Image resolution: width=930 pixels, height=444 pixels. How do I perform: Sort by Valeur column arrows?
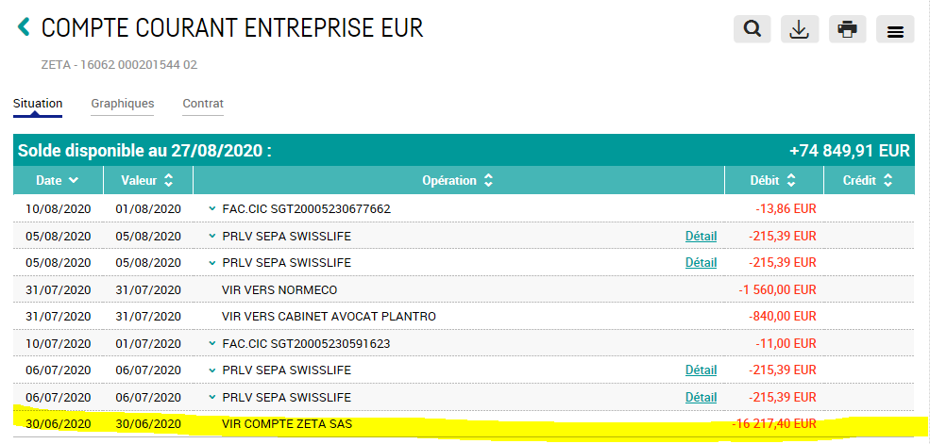click(168, 180)
